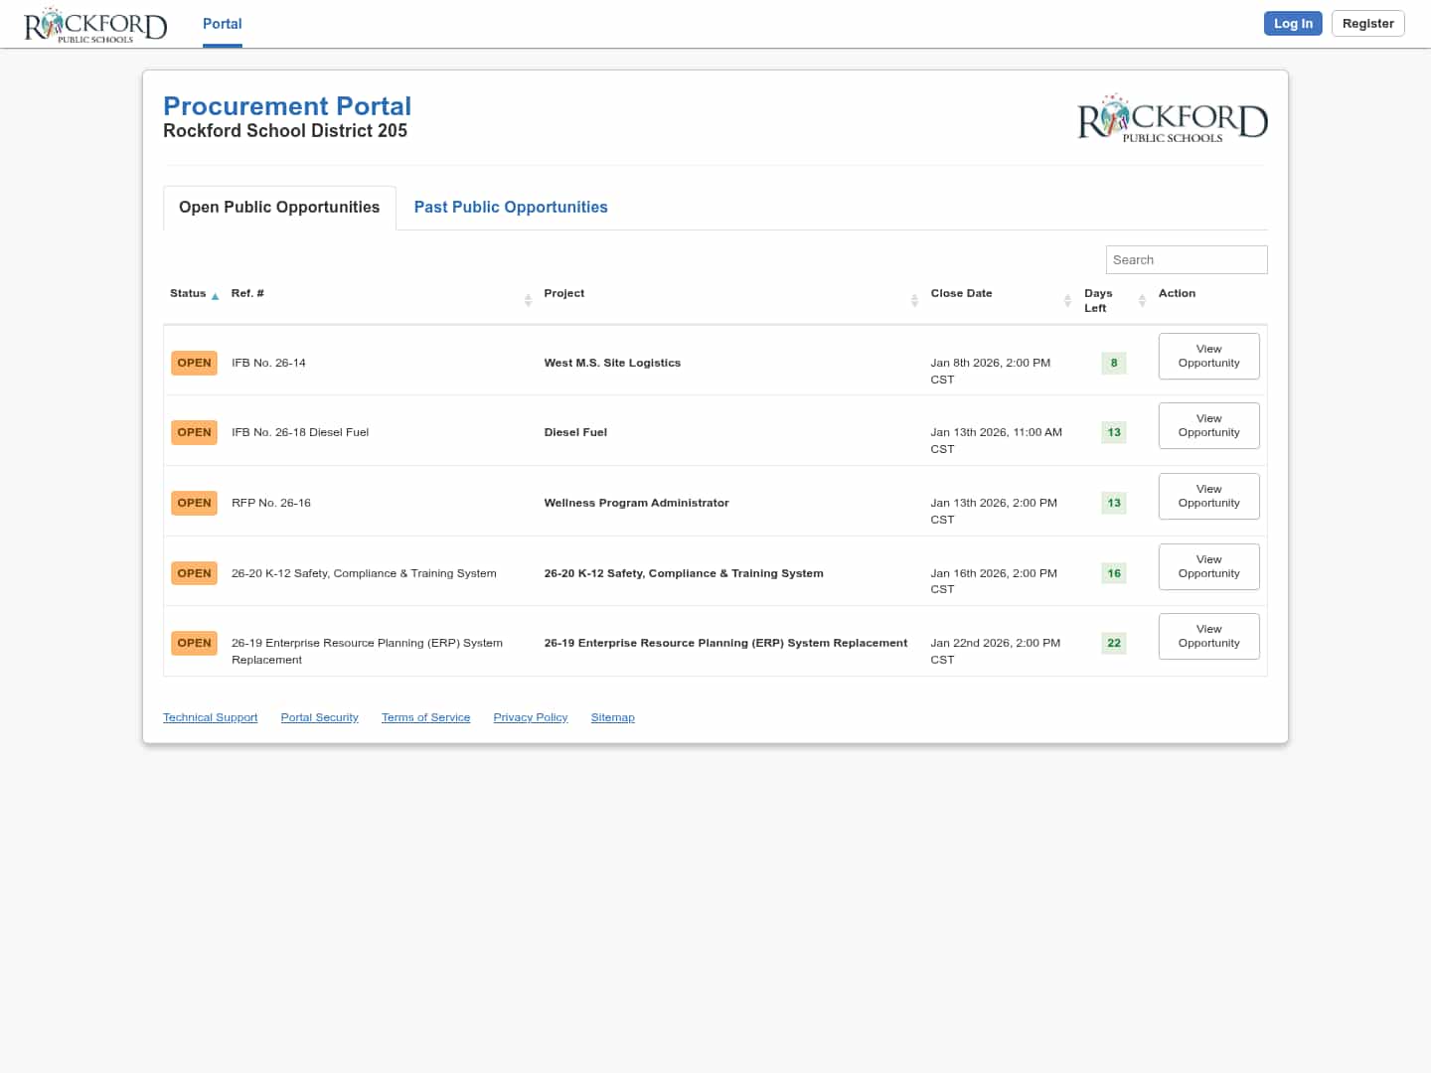View the Wellness Program Administrator opportunity
1431x1073 pixels.
[1208, 496]
